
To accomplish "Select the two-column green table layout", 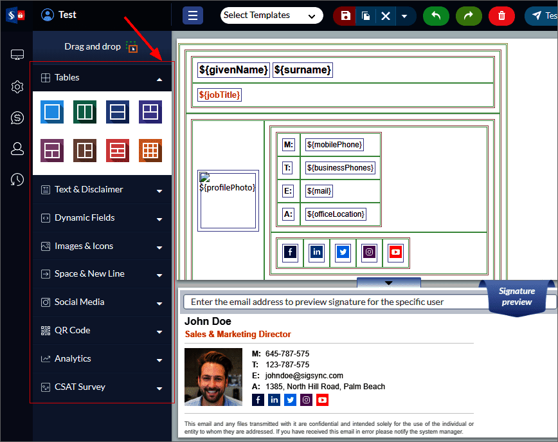I will pyautogui.click(x=85, y=112).
